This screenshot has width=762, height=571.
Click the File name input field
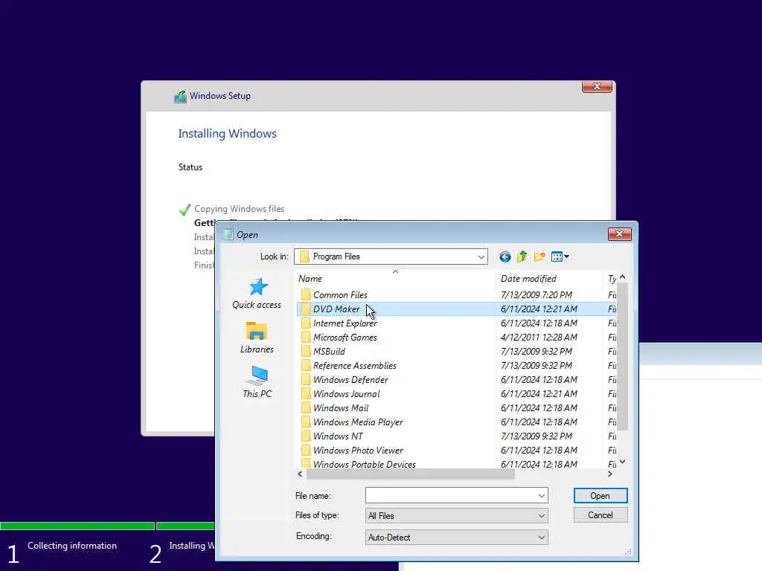tap(450, 496)
